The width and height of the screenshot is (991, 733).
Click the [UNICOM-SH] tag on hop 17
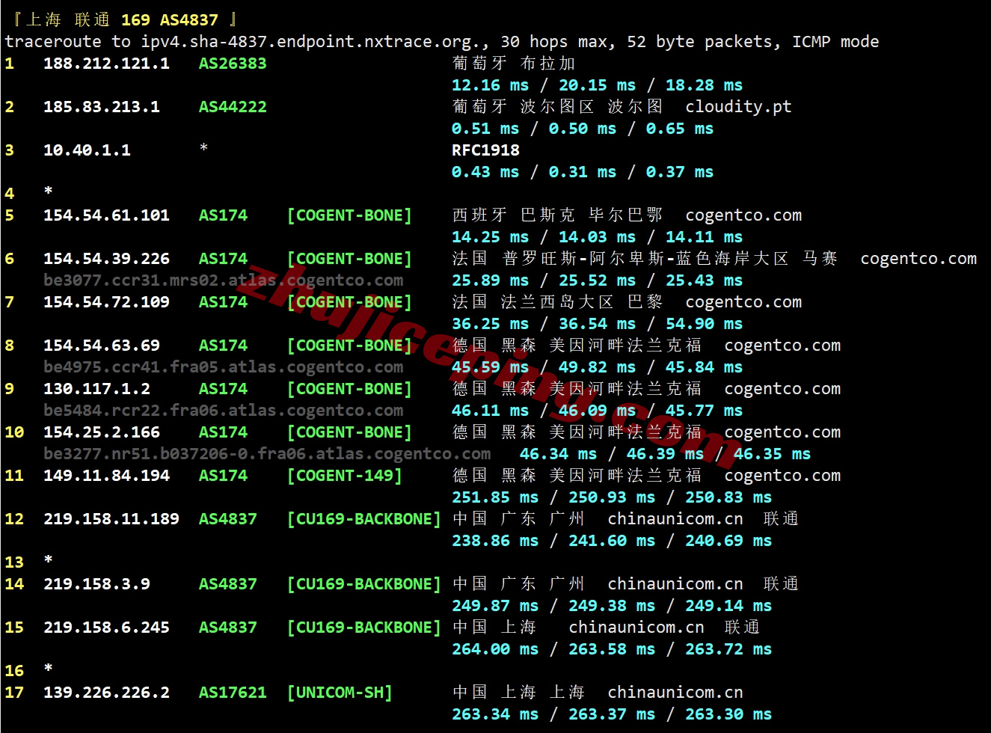pyautogui.click(x=340, y=693)
